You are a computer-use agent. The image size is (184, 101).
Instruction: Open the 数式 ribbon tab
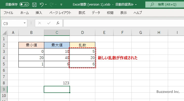point(82,13)
